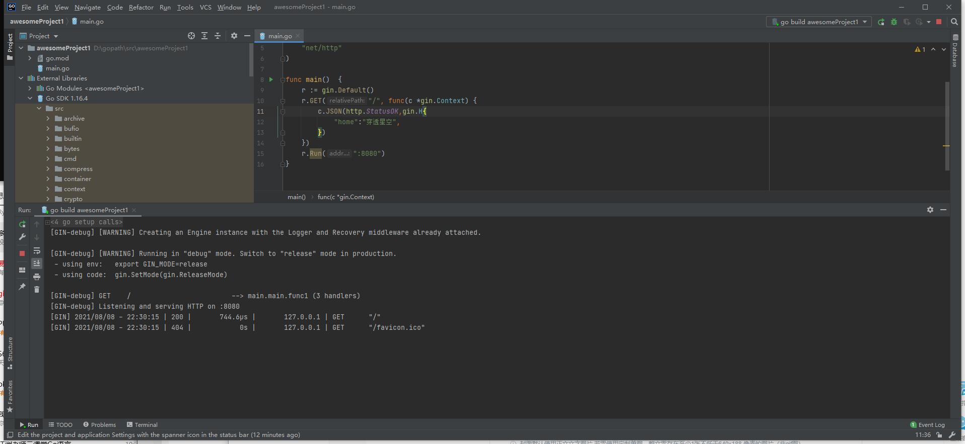The height and width of the screenshot is (444, 965).
Task: Open Project panel gear options
Action: (234, 36)
